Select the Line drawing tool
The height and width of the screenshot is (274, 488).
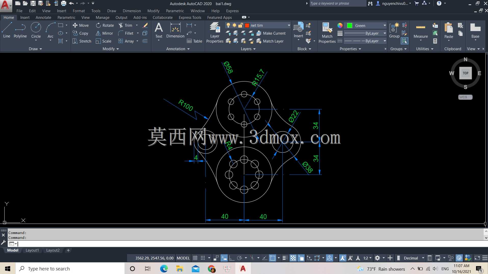(7, 30)
